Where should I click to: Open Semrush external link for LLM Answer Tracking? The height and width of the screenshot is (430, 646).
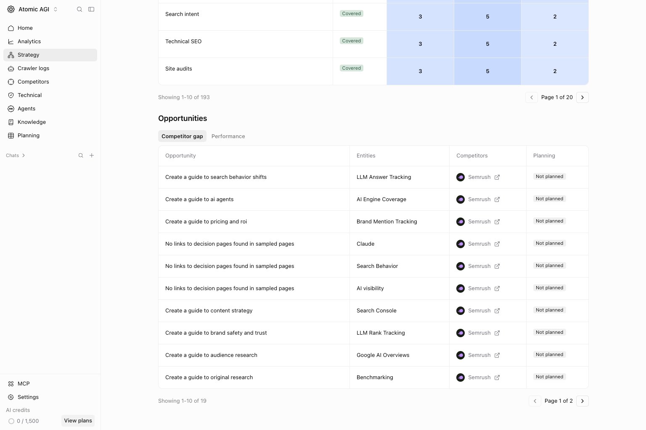[x=497, y=177]
